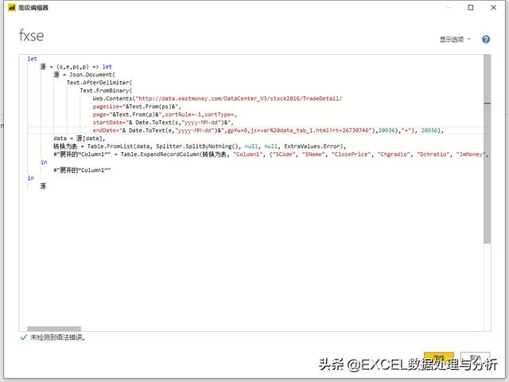Click the Web.Contents eastmoney URL line
Screen dimensions: 509x382
click(x=217, y=99)
